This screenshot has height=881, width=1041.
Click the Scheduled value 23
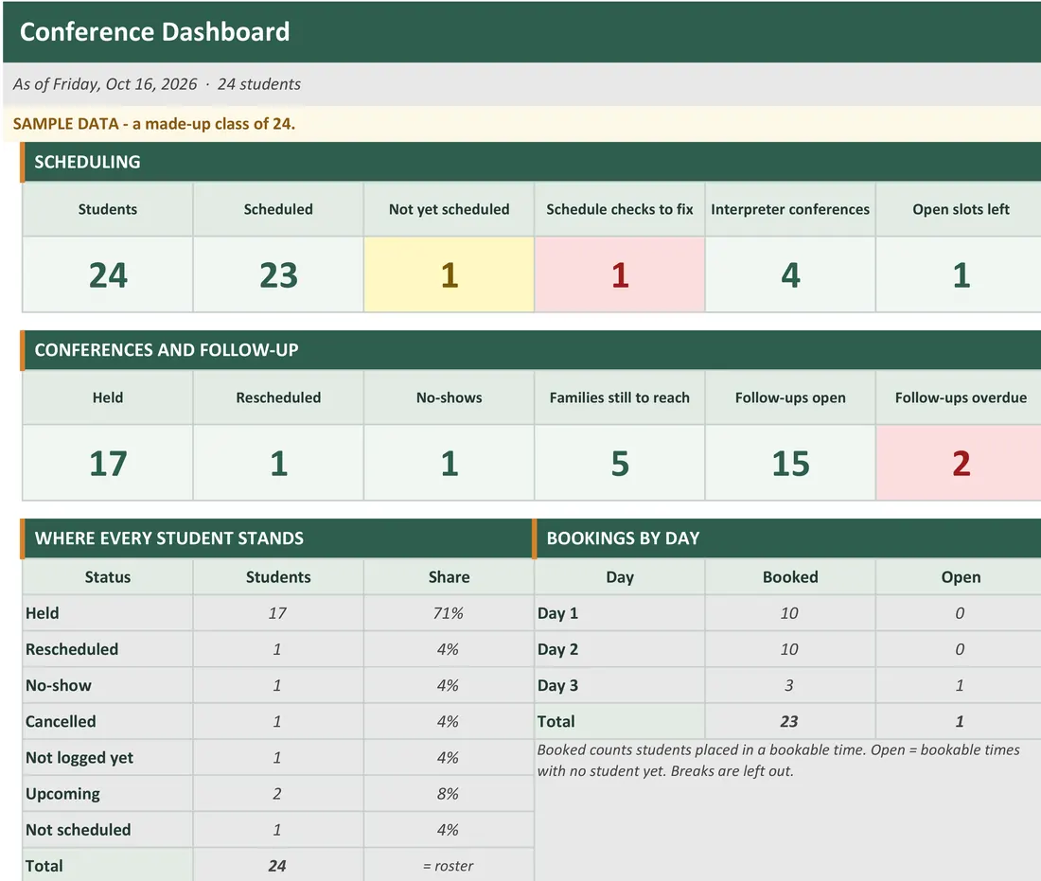278,274
